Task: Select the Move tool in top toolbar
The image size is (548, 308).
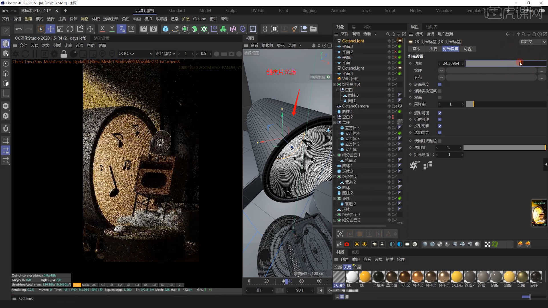Action: pyautogui.click(x=51, y=29)
